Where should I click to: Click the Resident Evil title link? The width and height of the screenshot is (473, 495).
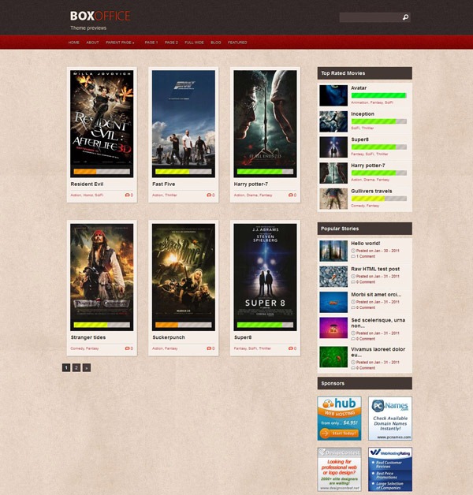point(87,184)
